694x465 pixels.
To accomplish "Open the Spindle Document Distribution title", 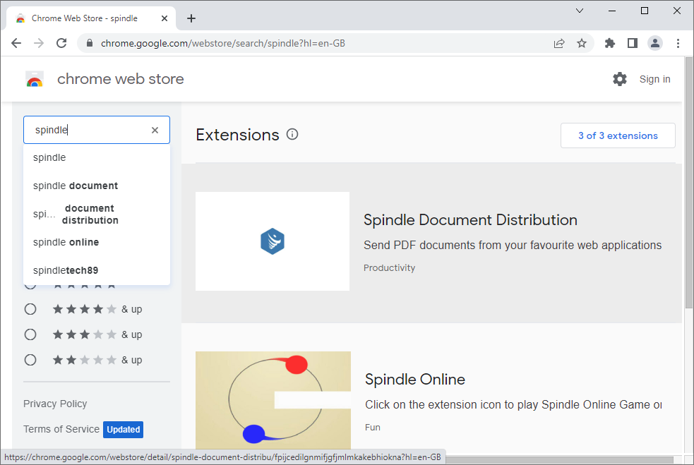I will pos(470,220).
